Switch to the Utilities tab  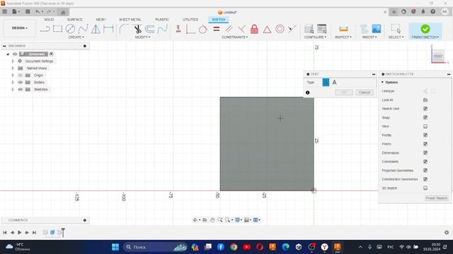(190, 20)
